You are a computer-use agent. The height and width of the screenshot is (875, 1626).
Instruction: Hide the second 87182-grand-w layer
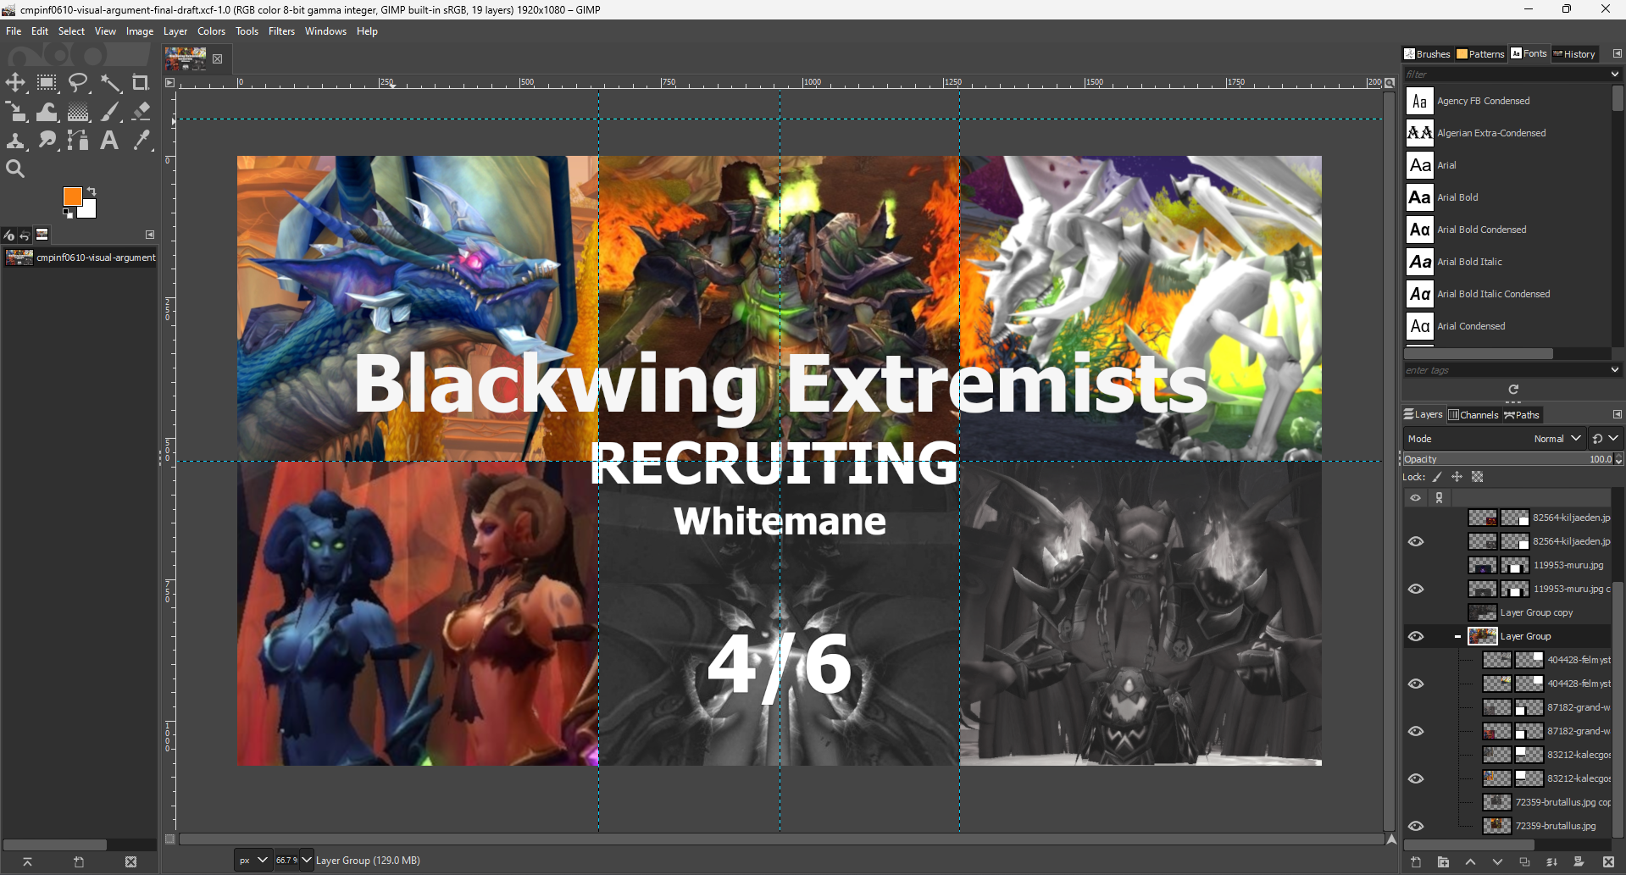tap(1416, 731)
